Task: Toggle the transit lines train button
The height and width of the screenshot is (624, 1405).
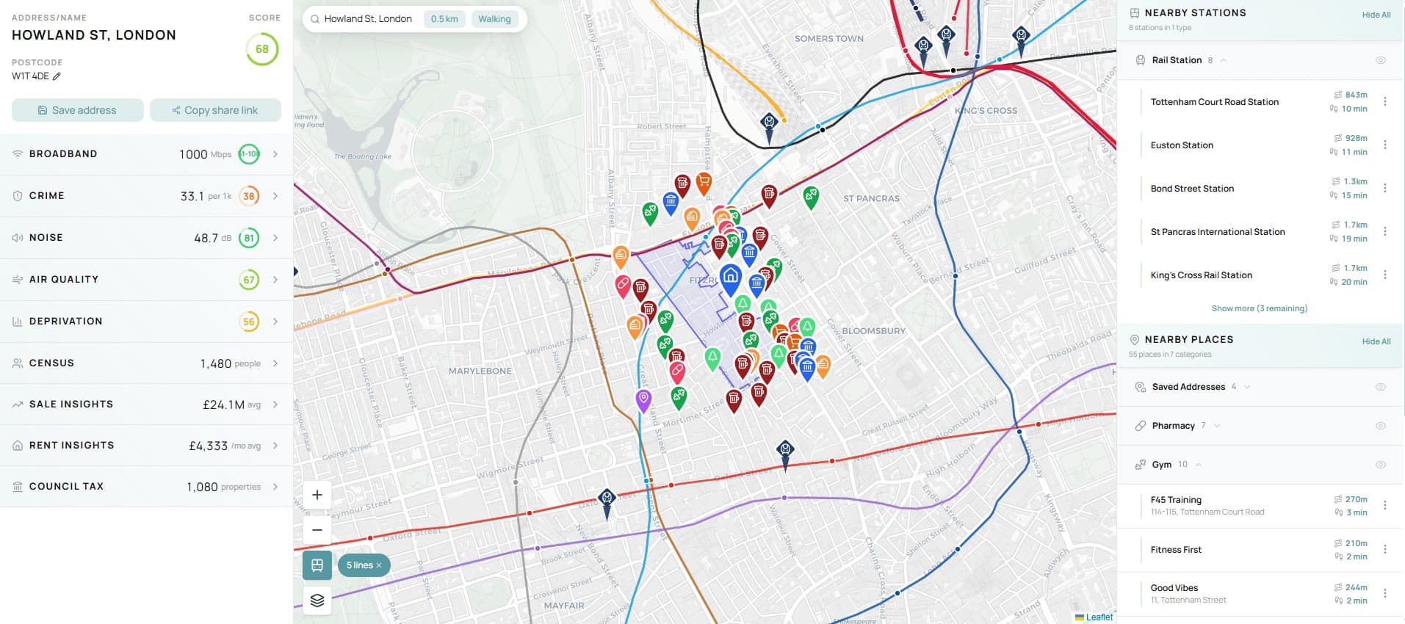Action: 317,565
